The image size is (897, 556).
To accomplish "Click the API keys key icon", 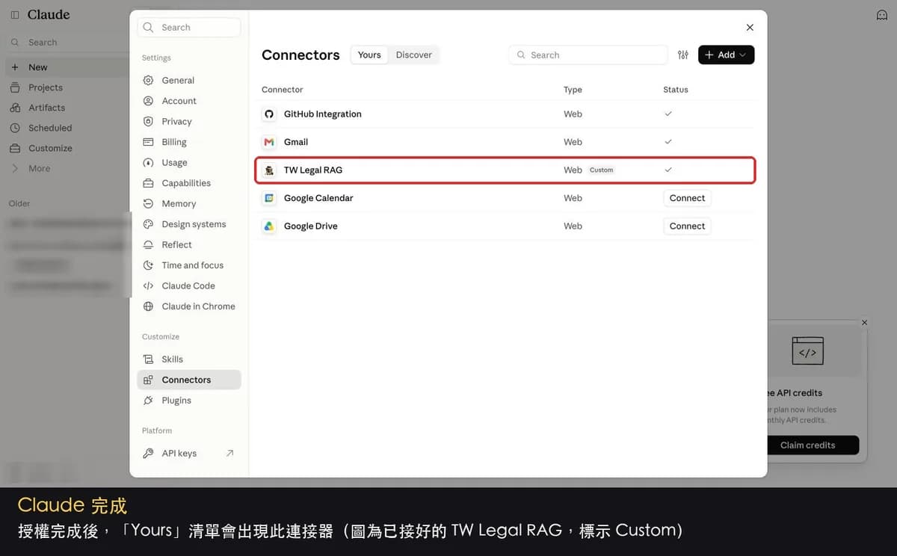I will (x=148, y=454).
